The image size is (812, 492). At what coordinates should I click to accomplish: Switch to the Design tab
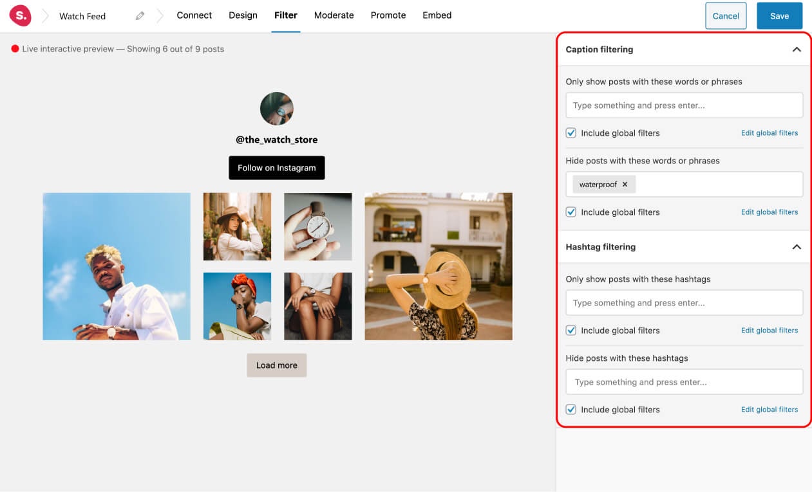(x=243, y=15)
